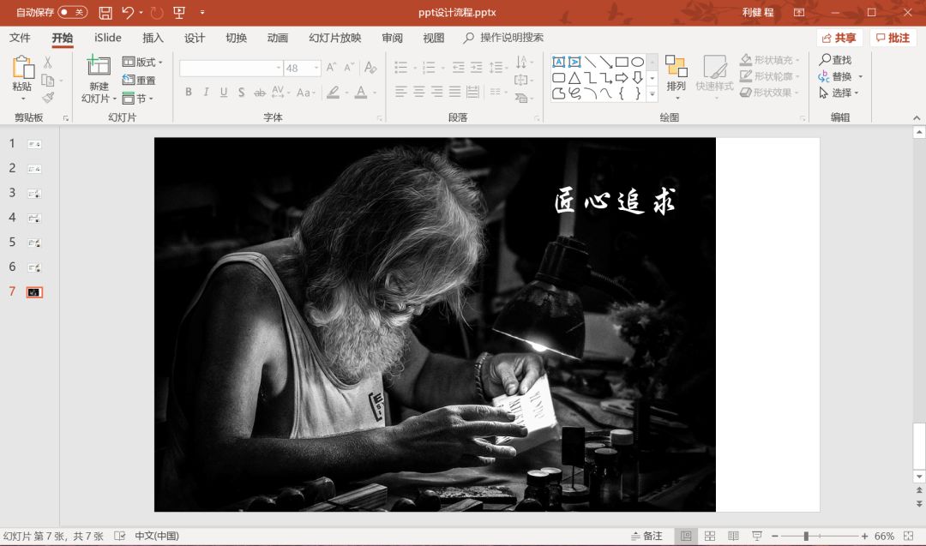Image resolution: width=926 pixels, height=546 pixels.
Task: Select the oval shape tool
Action: pos(639,62)
